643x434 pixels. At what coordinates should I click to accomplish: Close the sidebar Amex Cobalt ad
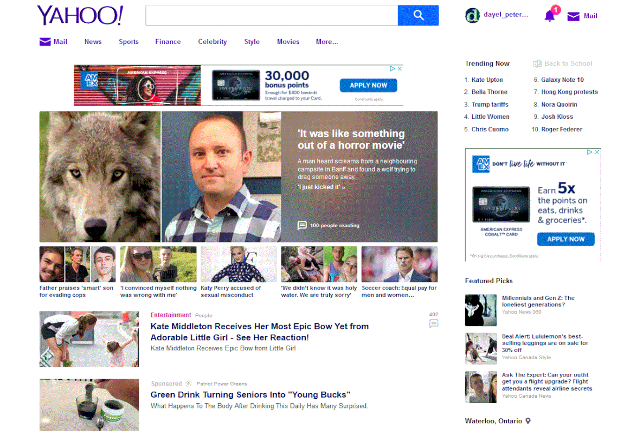coord(597,152)
